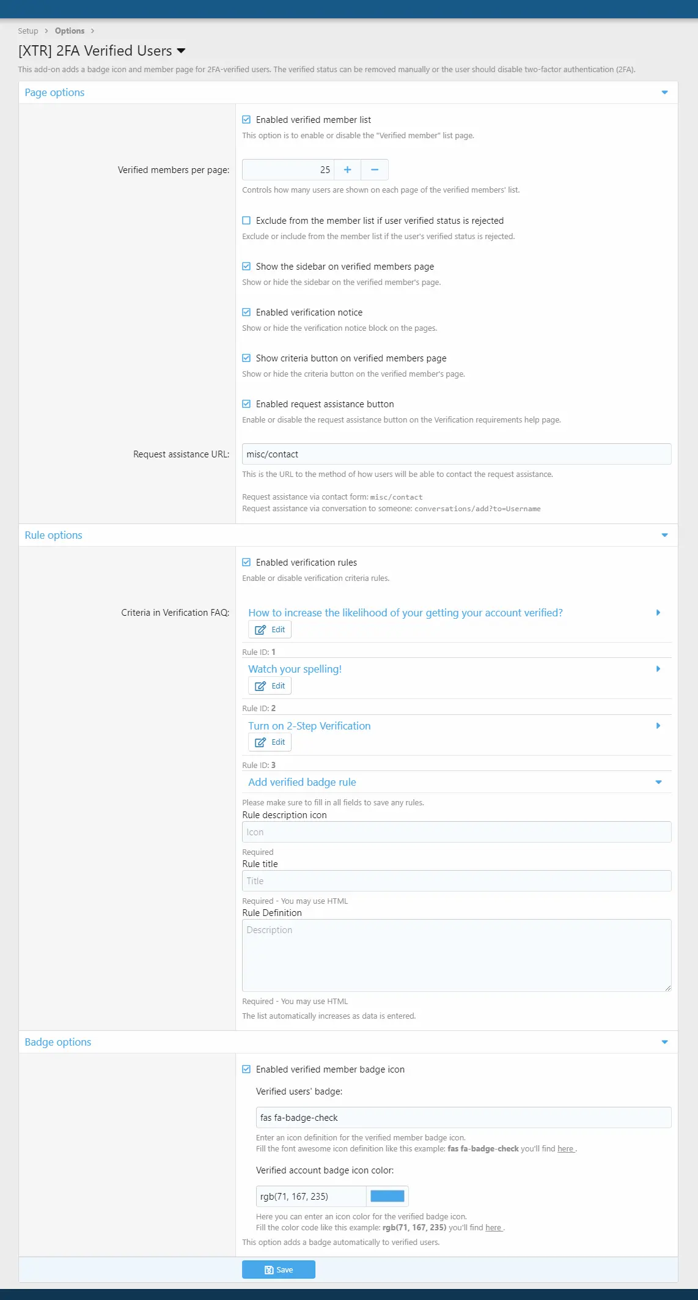Screen dimensions: 698x1300
Task: Expand the Watch your spelling rule arrow
Action: [658, 669]
